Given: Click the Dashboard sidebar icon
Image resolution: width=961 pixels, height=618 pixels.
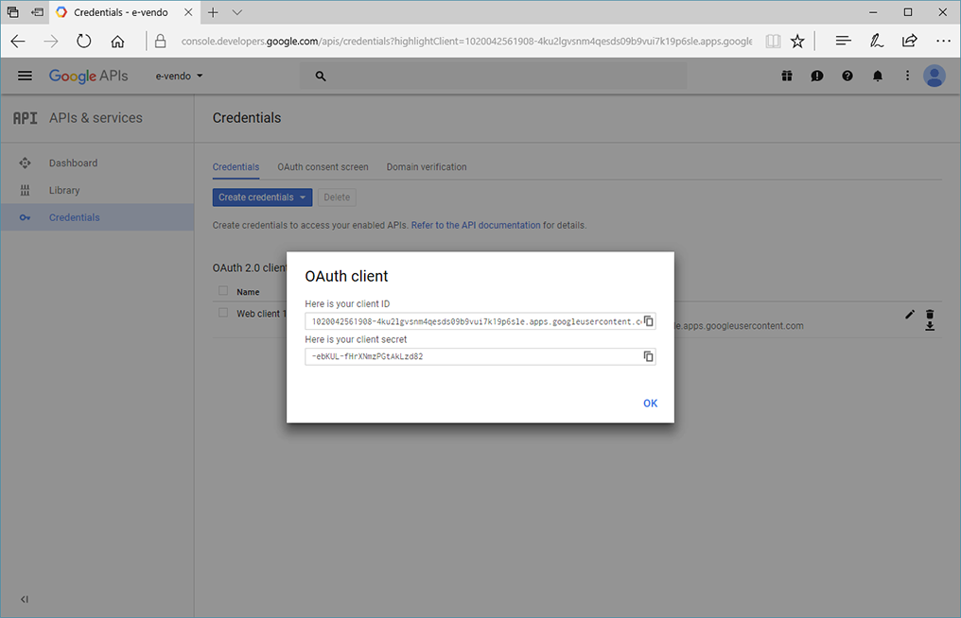Looking at the screenshot, I should (x=25, y=163).
